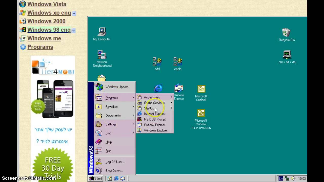Launch Internet Explorer from Programs submenu
This screenshot has width=324, height=182.
tap(155, 114)
